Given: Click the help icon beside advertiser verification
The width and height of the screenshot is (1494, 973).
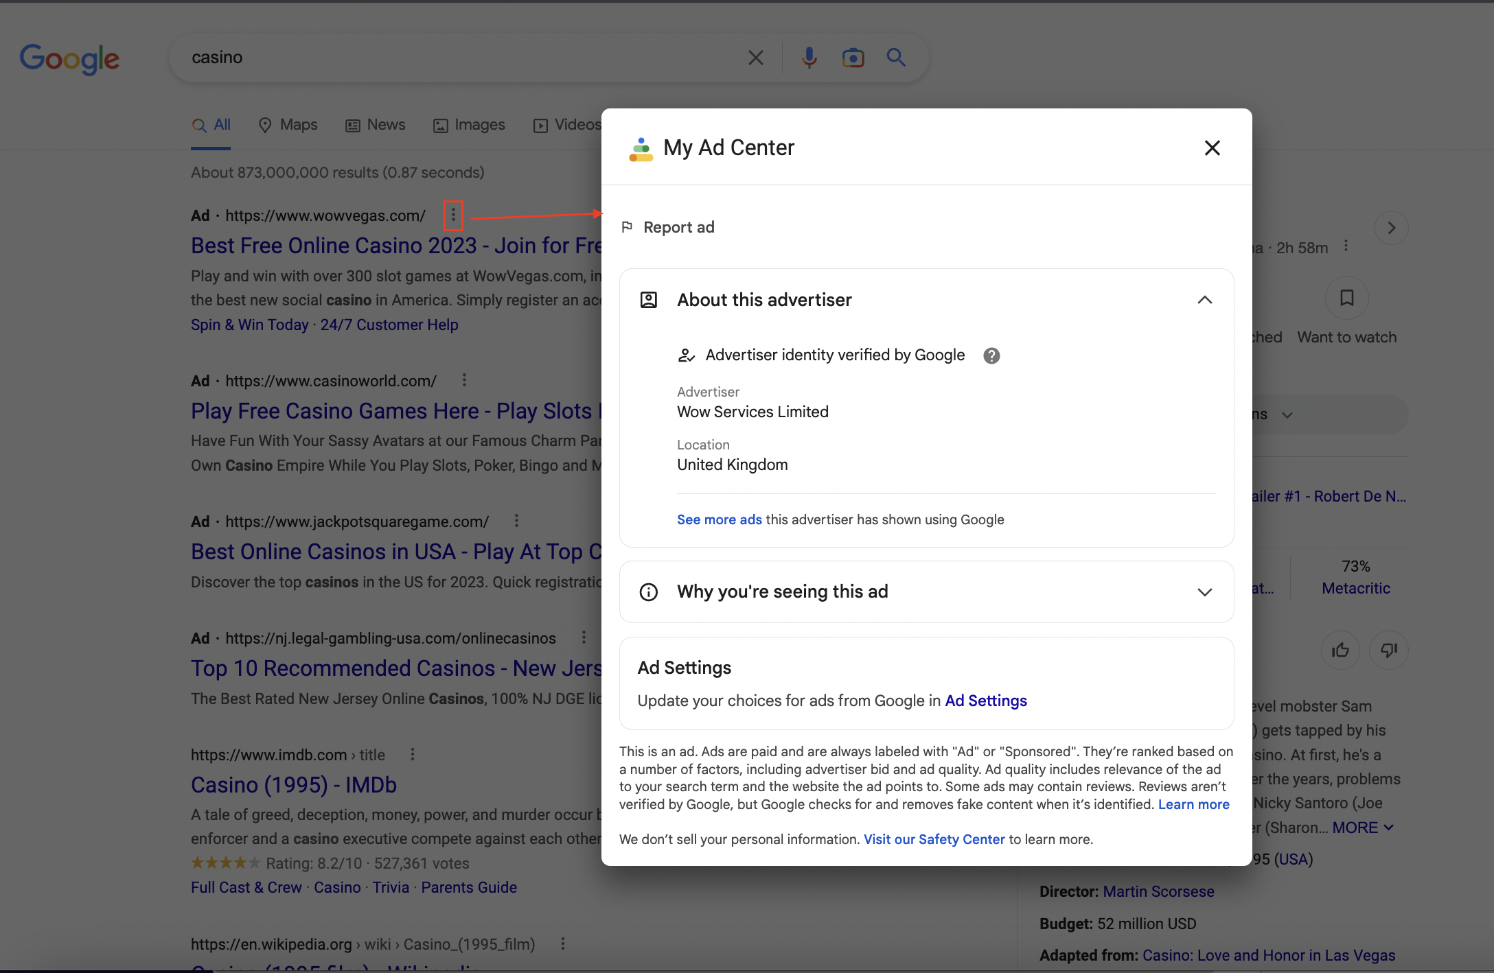Looking at the screenshot, I should tap(991, 355).
